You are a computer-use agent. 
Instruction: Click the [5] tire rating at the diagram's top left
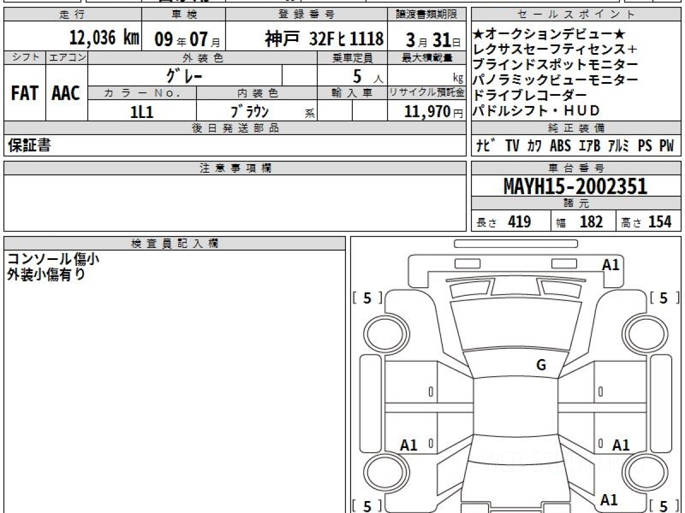[368, 298]
